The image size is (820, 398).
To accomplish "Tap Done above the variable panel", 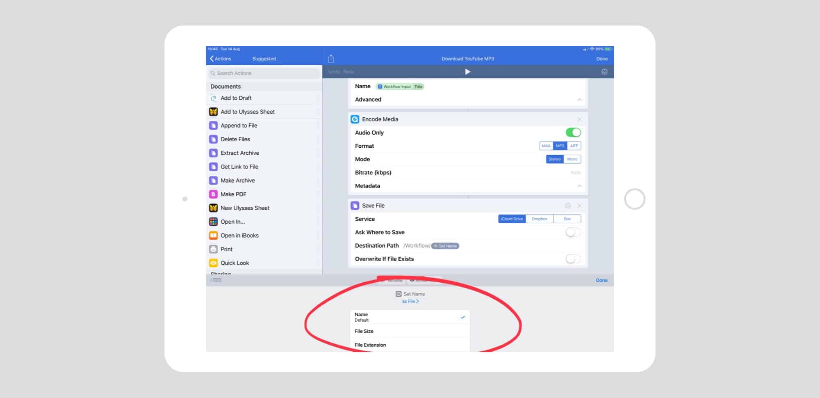I will tap(601, 280).
